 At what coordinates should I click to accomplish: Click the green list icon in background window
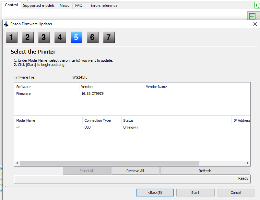tap(252, 16)
